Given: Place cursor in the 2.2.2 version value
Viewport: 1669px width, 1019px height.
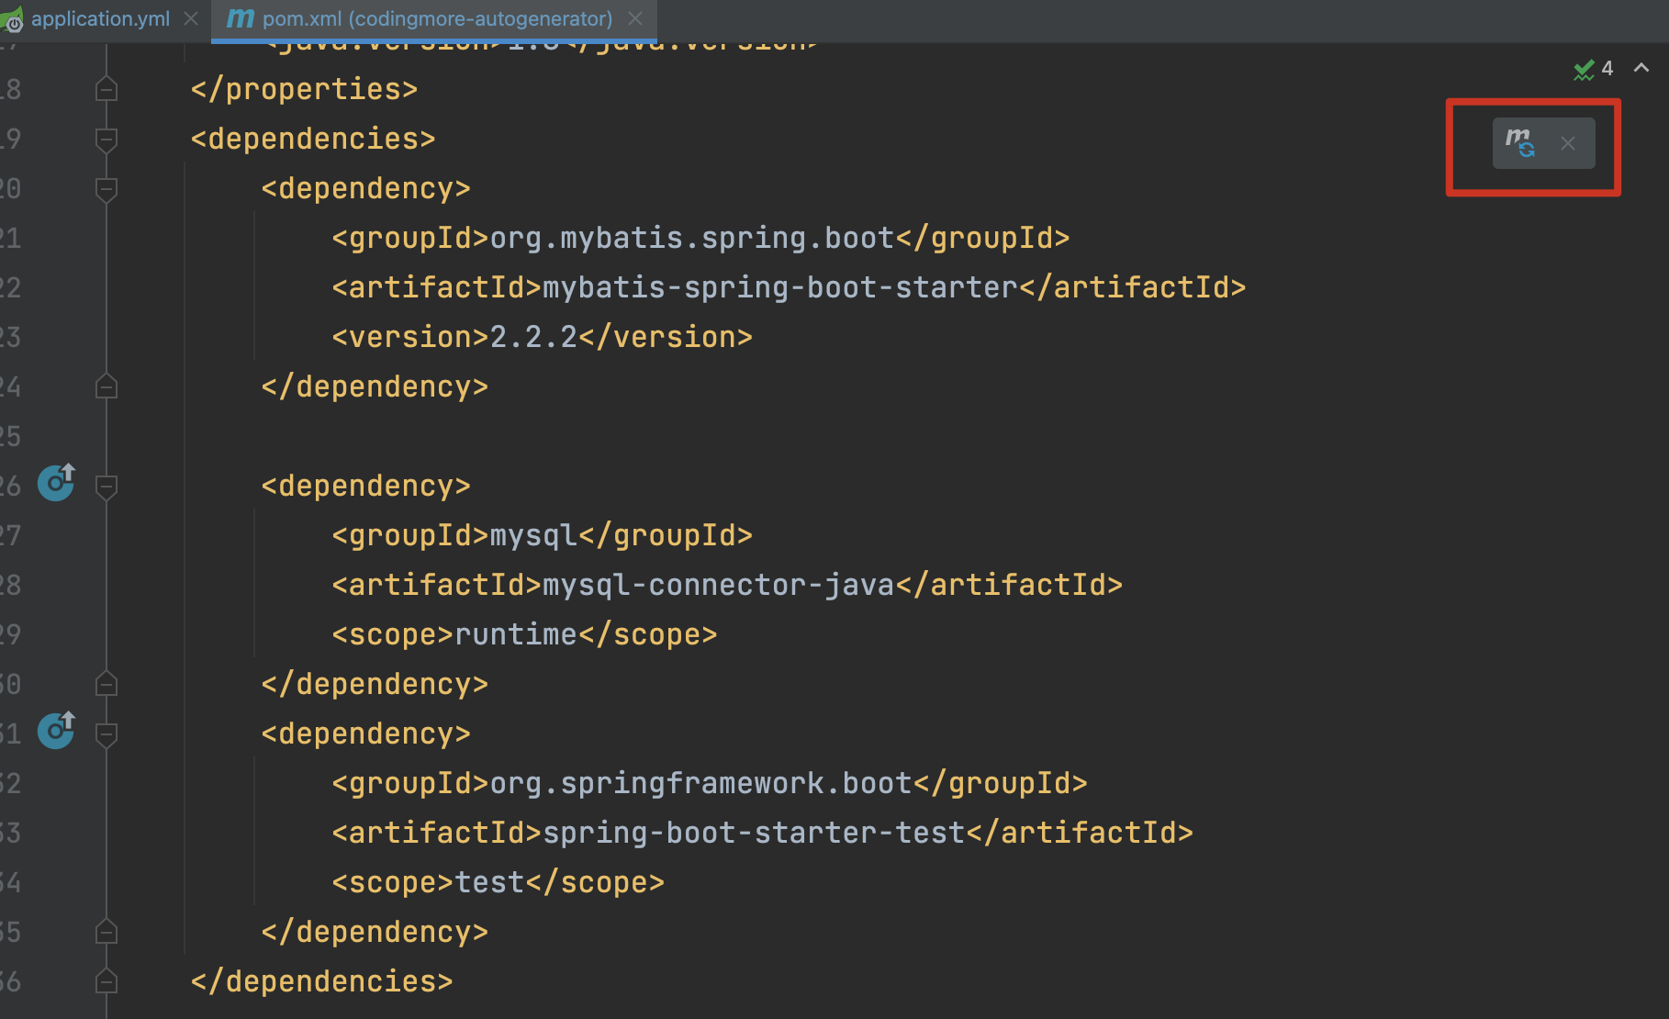Looking at the screenshot, I should click(x=532, y=338).
